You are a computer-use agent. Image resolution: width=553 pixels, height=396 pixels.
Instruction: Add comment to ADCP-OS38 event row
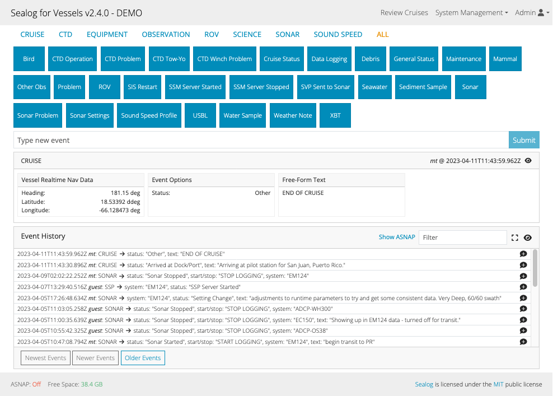coord(523,331)
